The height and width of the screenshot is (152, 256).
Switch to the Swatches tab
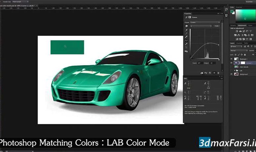point(239,7)
